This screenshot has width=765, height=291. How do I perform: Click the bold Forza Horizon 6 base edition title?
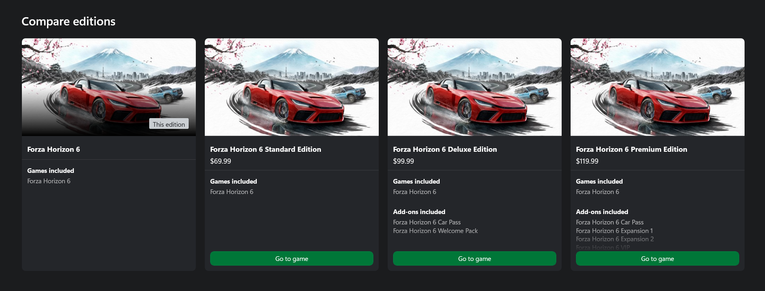53,149
